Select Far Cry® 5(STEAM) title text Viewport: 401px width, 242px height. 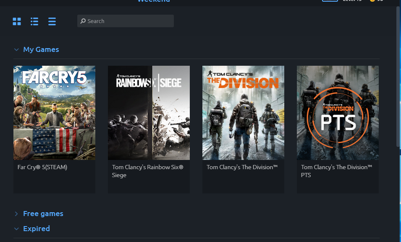pyautogui.click(x=42, y=167)
